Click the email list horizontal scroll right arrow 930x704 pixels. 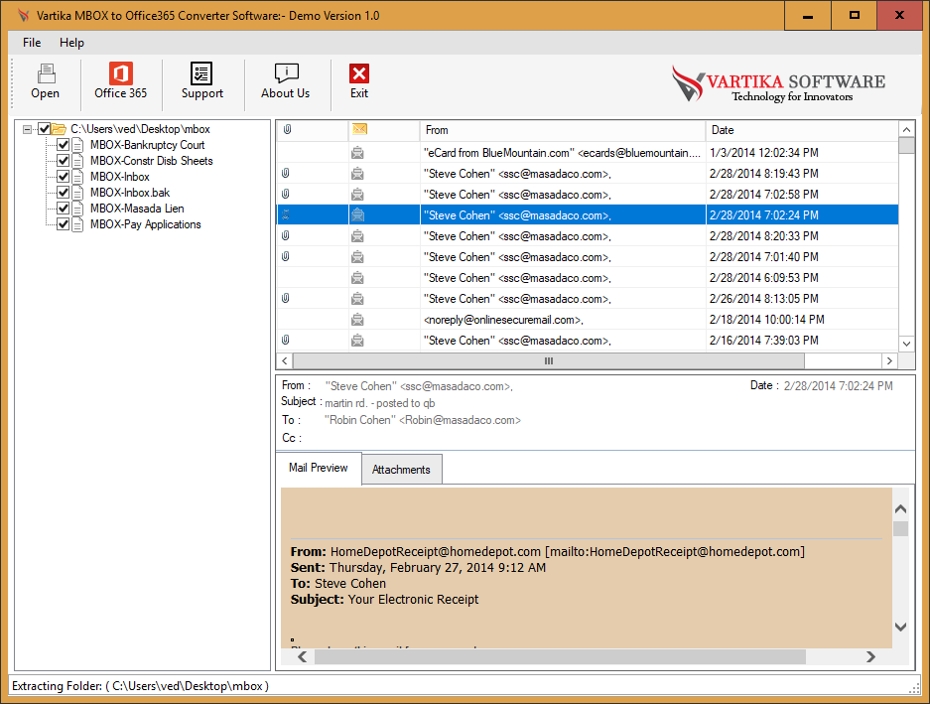tap(889, 360)
